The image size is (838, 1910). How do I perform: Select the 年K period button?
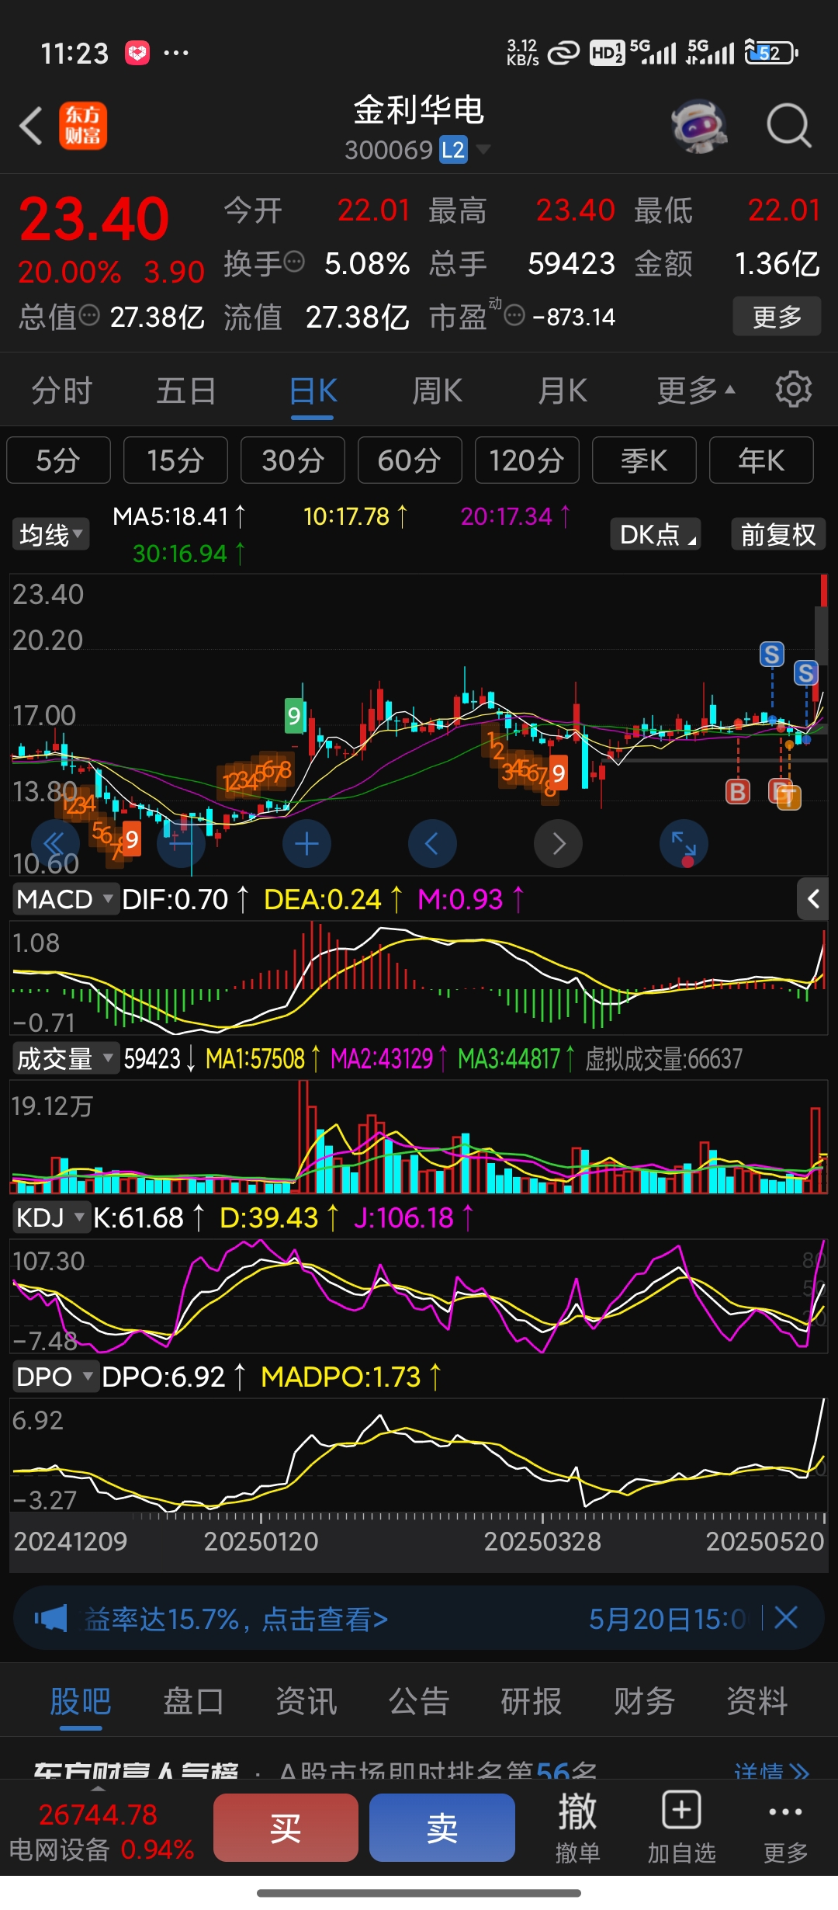click(761, 460)
